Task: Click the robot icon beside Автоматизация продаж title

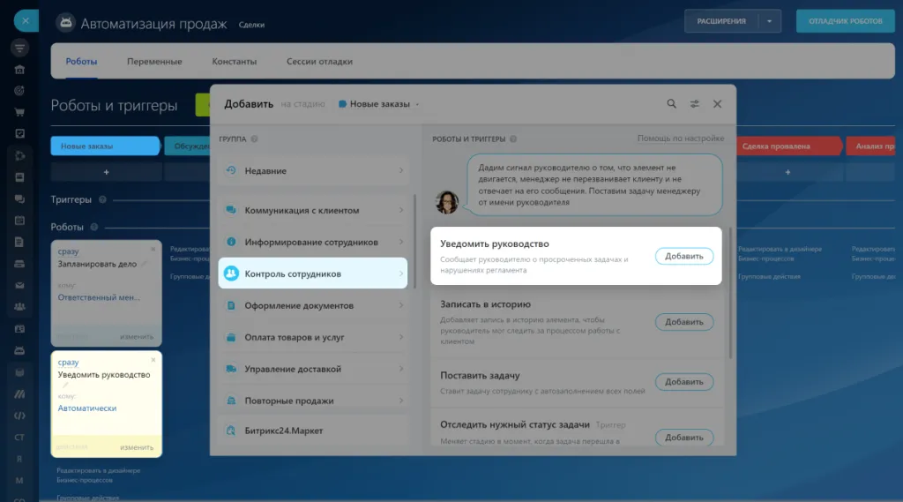Action: pyautogui.click(x=65, y=23)
